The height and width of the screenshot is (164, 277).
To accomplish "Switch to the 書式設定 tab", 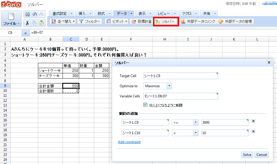I will (x=59, y=13).
